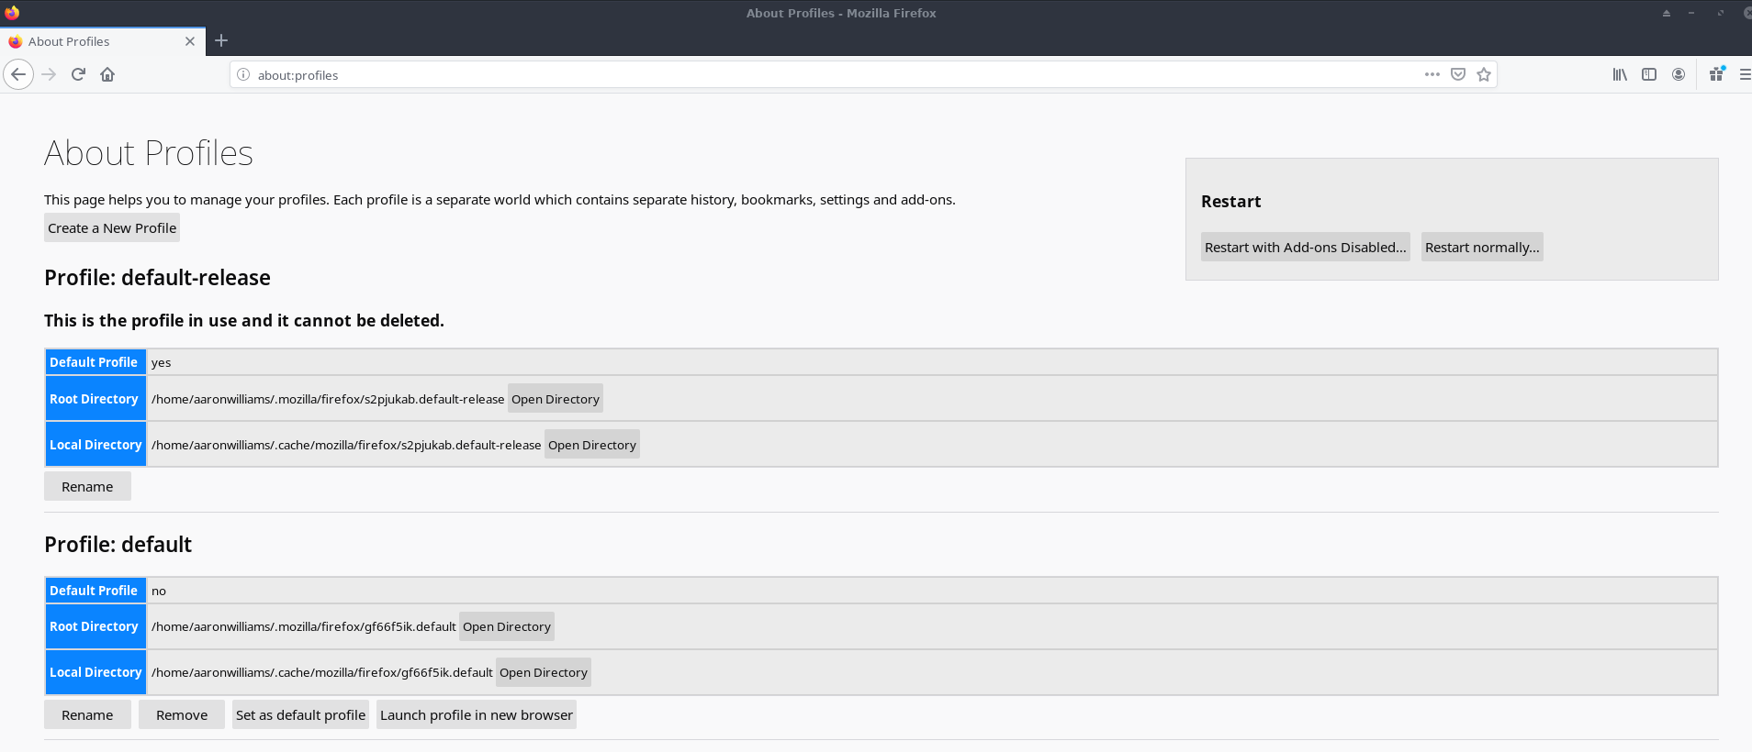Restart with Add-ons Disabled

point(1305,248)
